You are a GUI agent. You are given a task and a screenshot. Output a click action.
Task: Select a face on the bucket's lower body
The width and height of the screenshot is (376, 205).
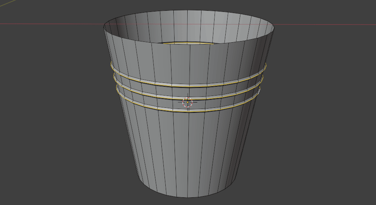181,154
